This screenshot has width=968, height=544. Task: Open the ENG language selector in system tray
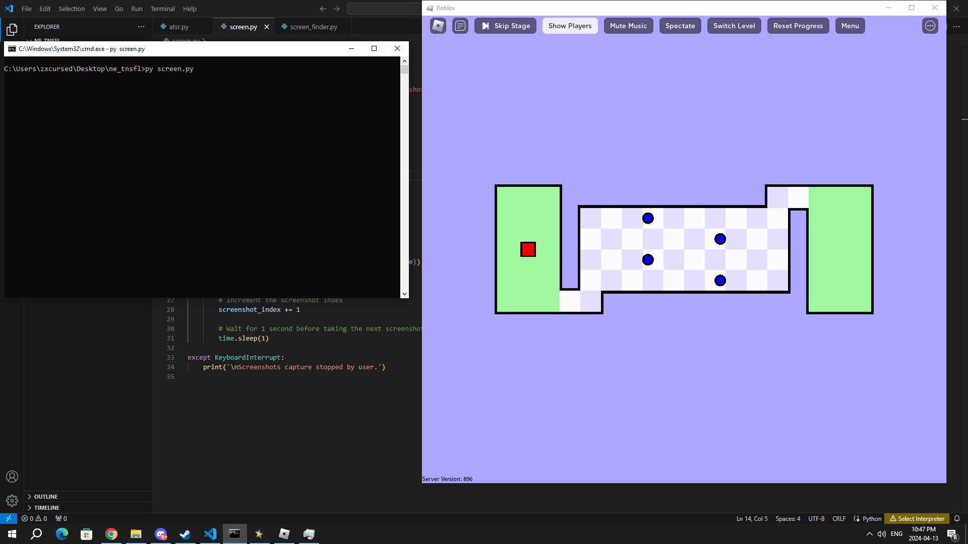pos(896,533)
